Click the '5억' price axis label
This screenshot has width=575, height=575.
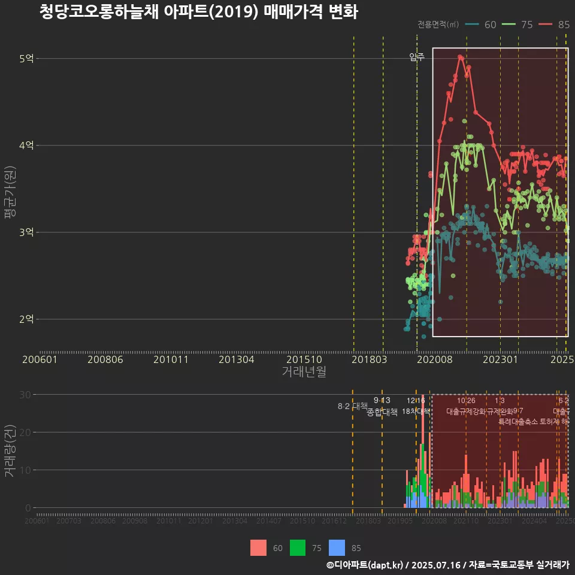(26, 58)
